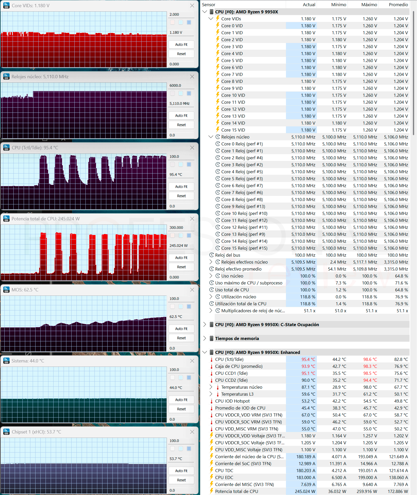Collapse the Relojes núcleo subtree
The image size is (417, 495).
[211, 137]
